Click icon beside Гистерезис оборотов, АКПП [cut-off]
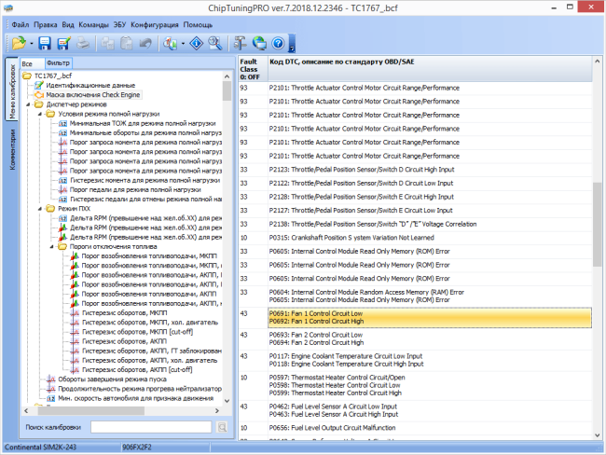 tap(75, 369)
